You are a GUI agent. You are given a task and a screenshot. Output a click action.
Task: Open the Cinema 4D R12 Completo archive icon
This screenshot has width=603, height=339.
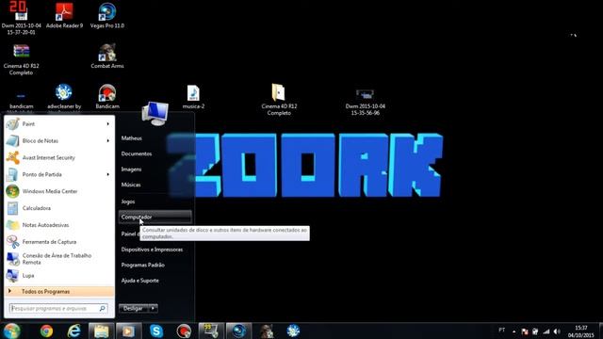(x=21, y=59)
